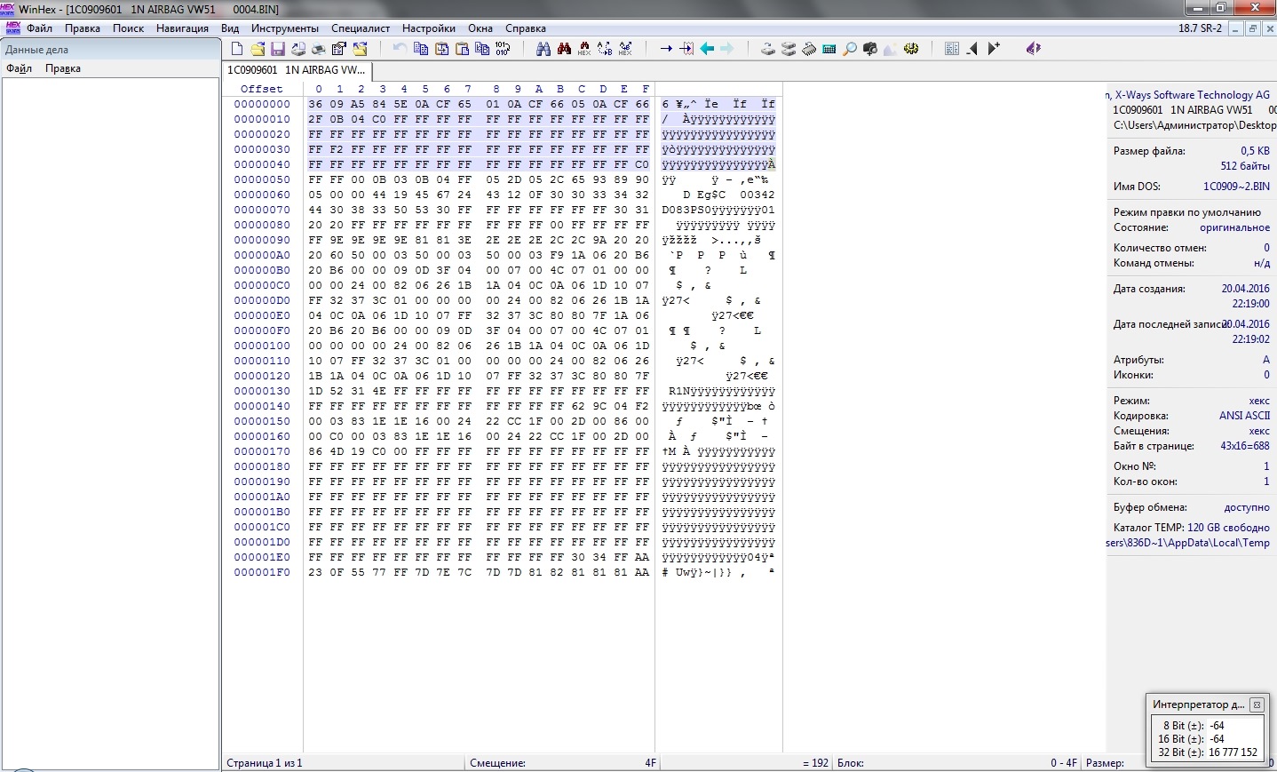Image resolution: width=1277 pixels, height=772 pixels.
Task: Open General Options gear icon
Action: (911, 49)
